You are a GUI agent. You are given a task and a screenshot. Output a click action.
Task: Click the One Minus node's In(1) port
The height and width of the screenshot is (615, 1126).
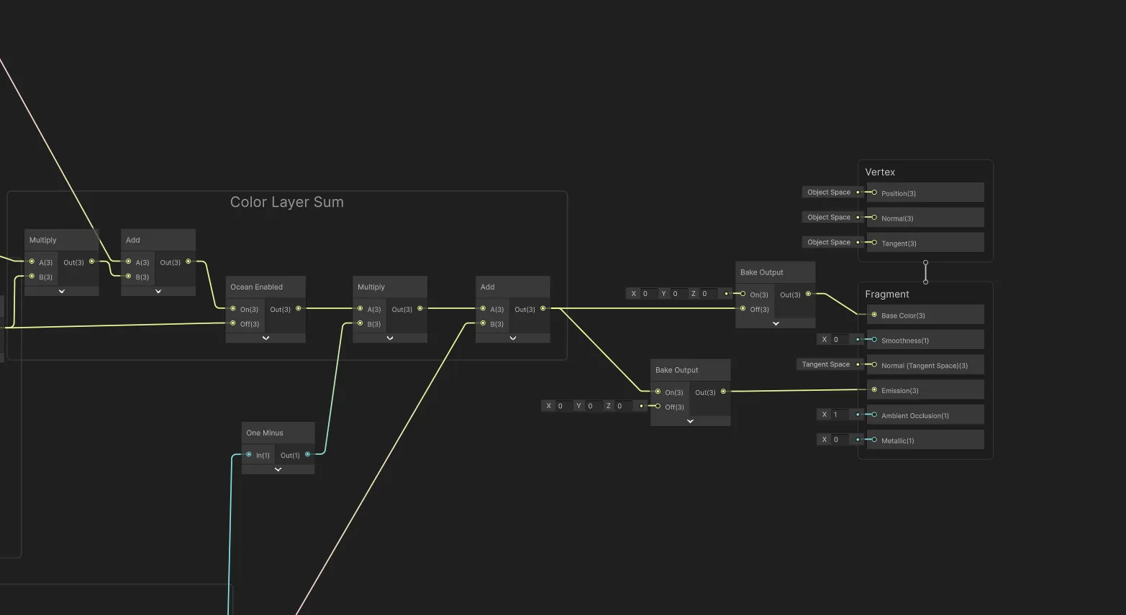click(x=249, y=455)
